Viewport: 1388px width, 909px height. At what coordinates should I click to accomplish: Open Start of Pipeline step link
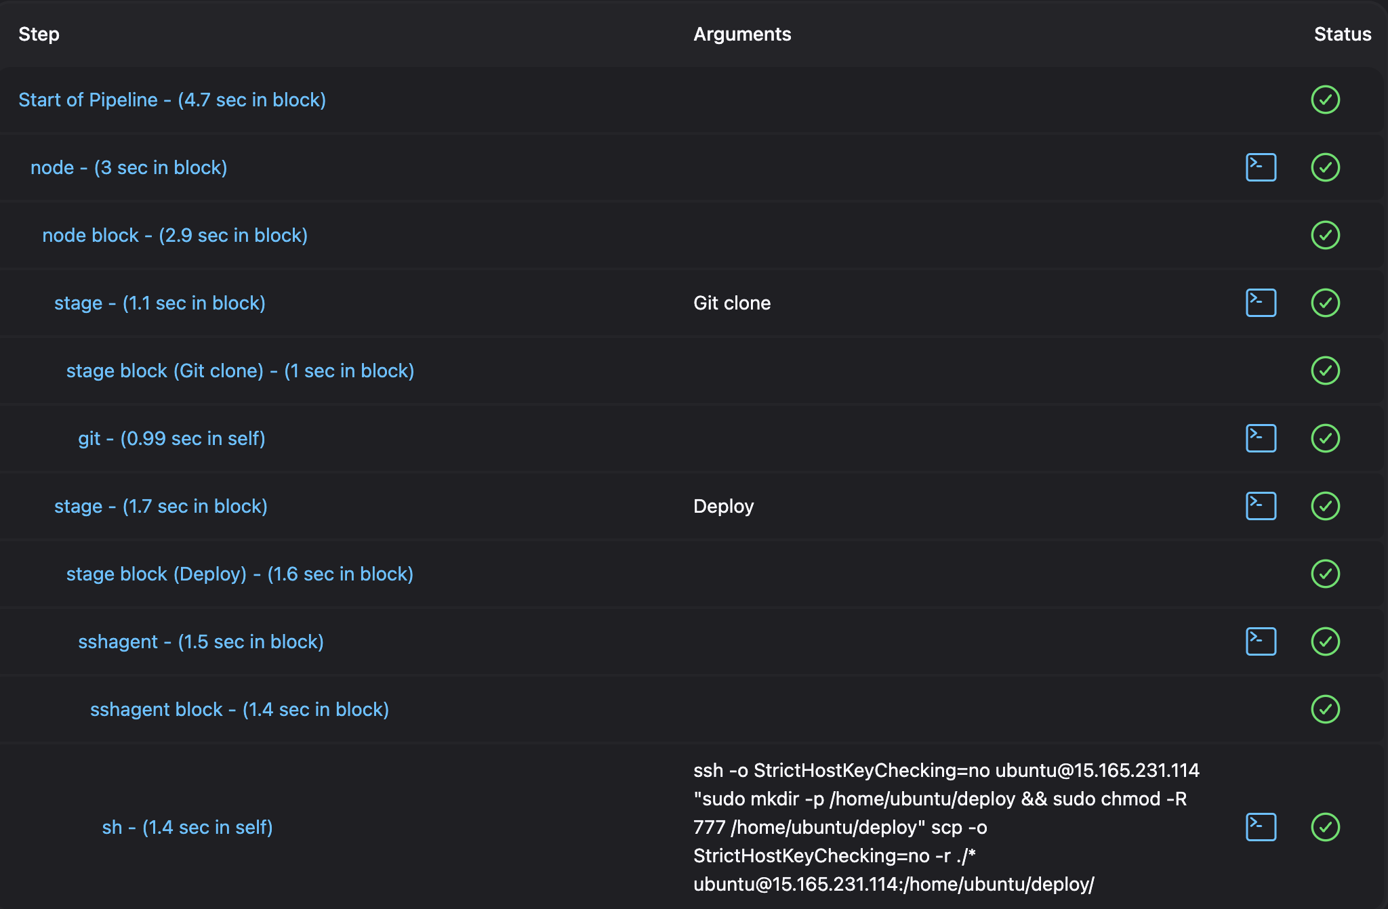(172, 100)
